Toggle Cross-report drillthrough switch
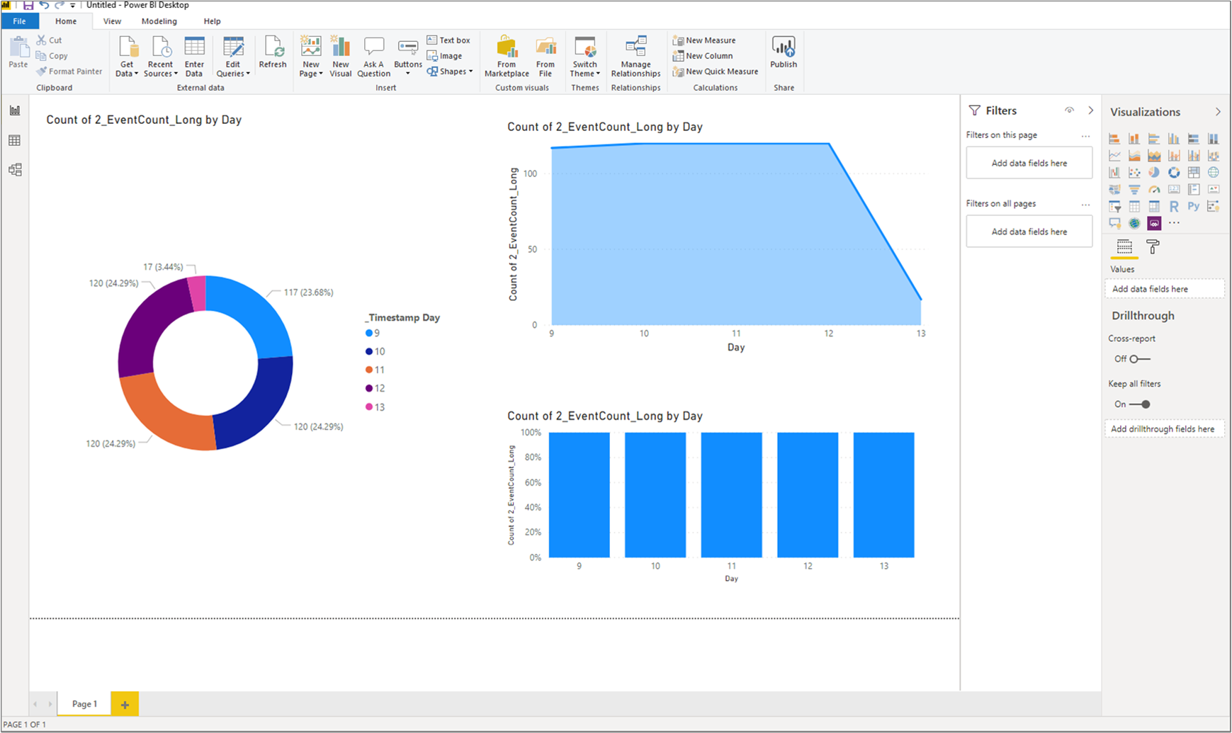This screenshot has height=733, width=1232. (1140, 359)
